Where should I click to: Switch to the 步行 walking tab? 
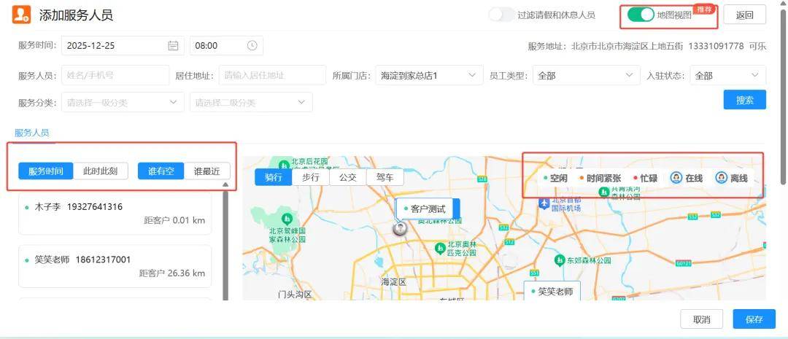[310, 177]
